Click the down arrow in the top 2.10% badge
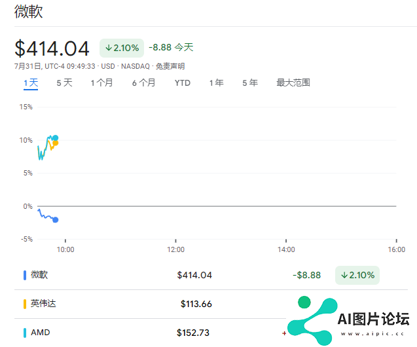 [x=109, y=48]
